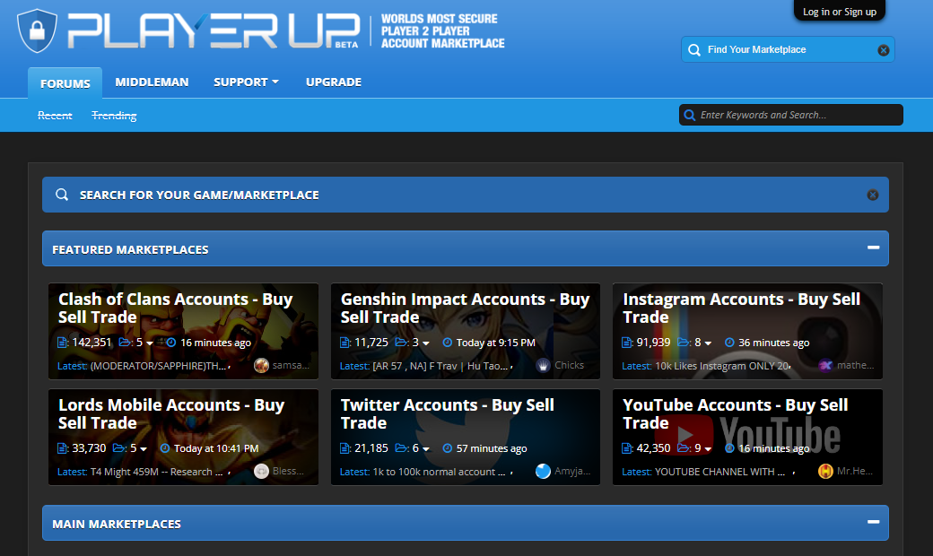Expand sub-forums arrow on Genshin Impact card
933x556 pixels.
(426, 343)
